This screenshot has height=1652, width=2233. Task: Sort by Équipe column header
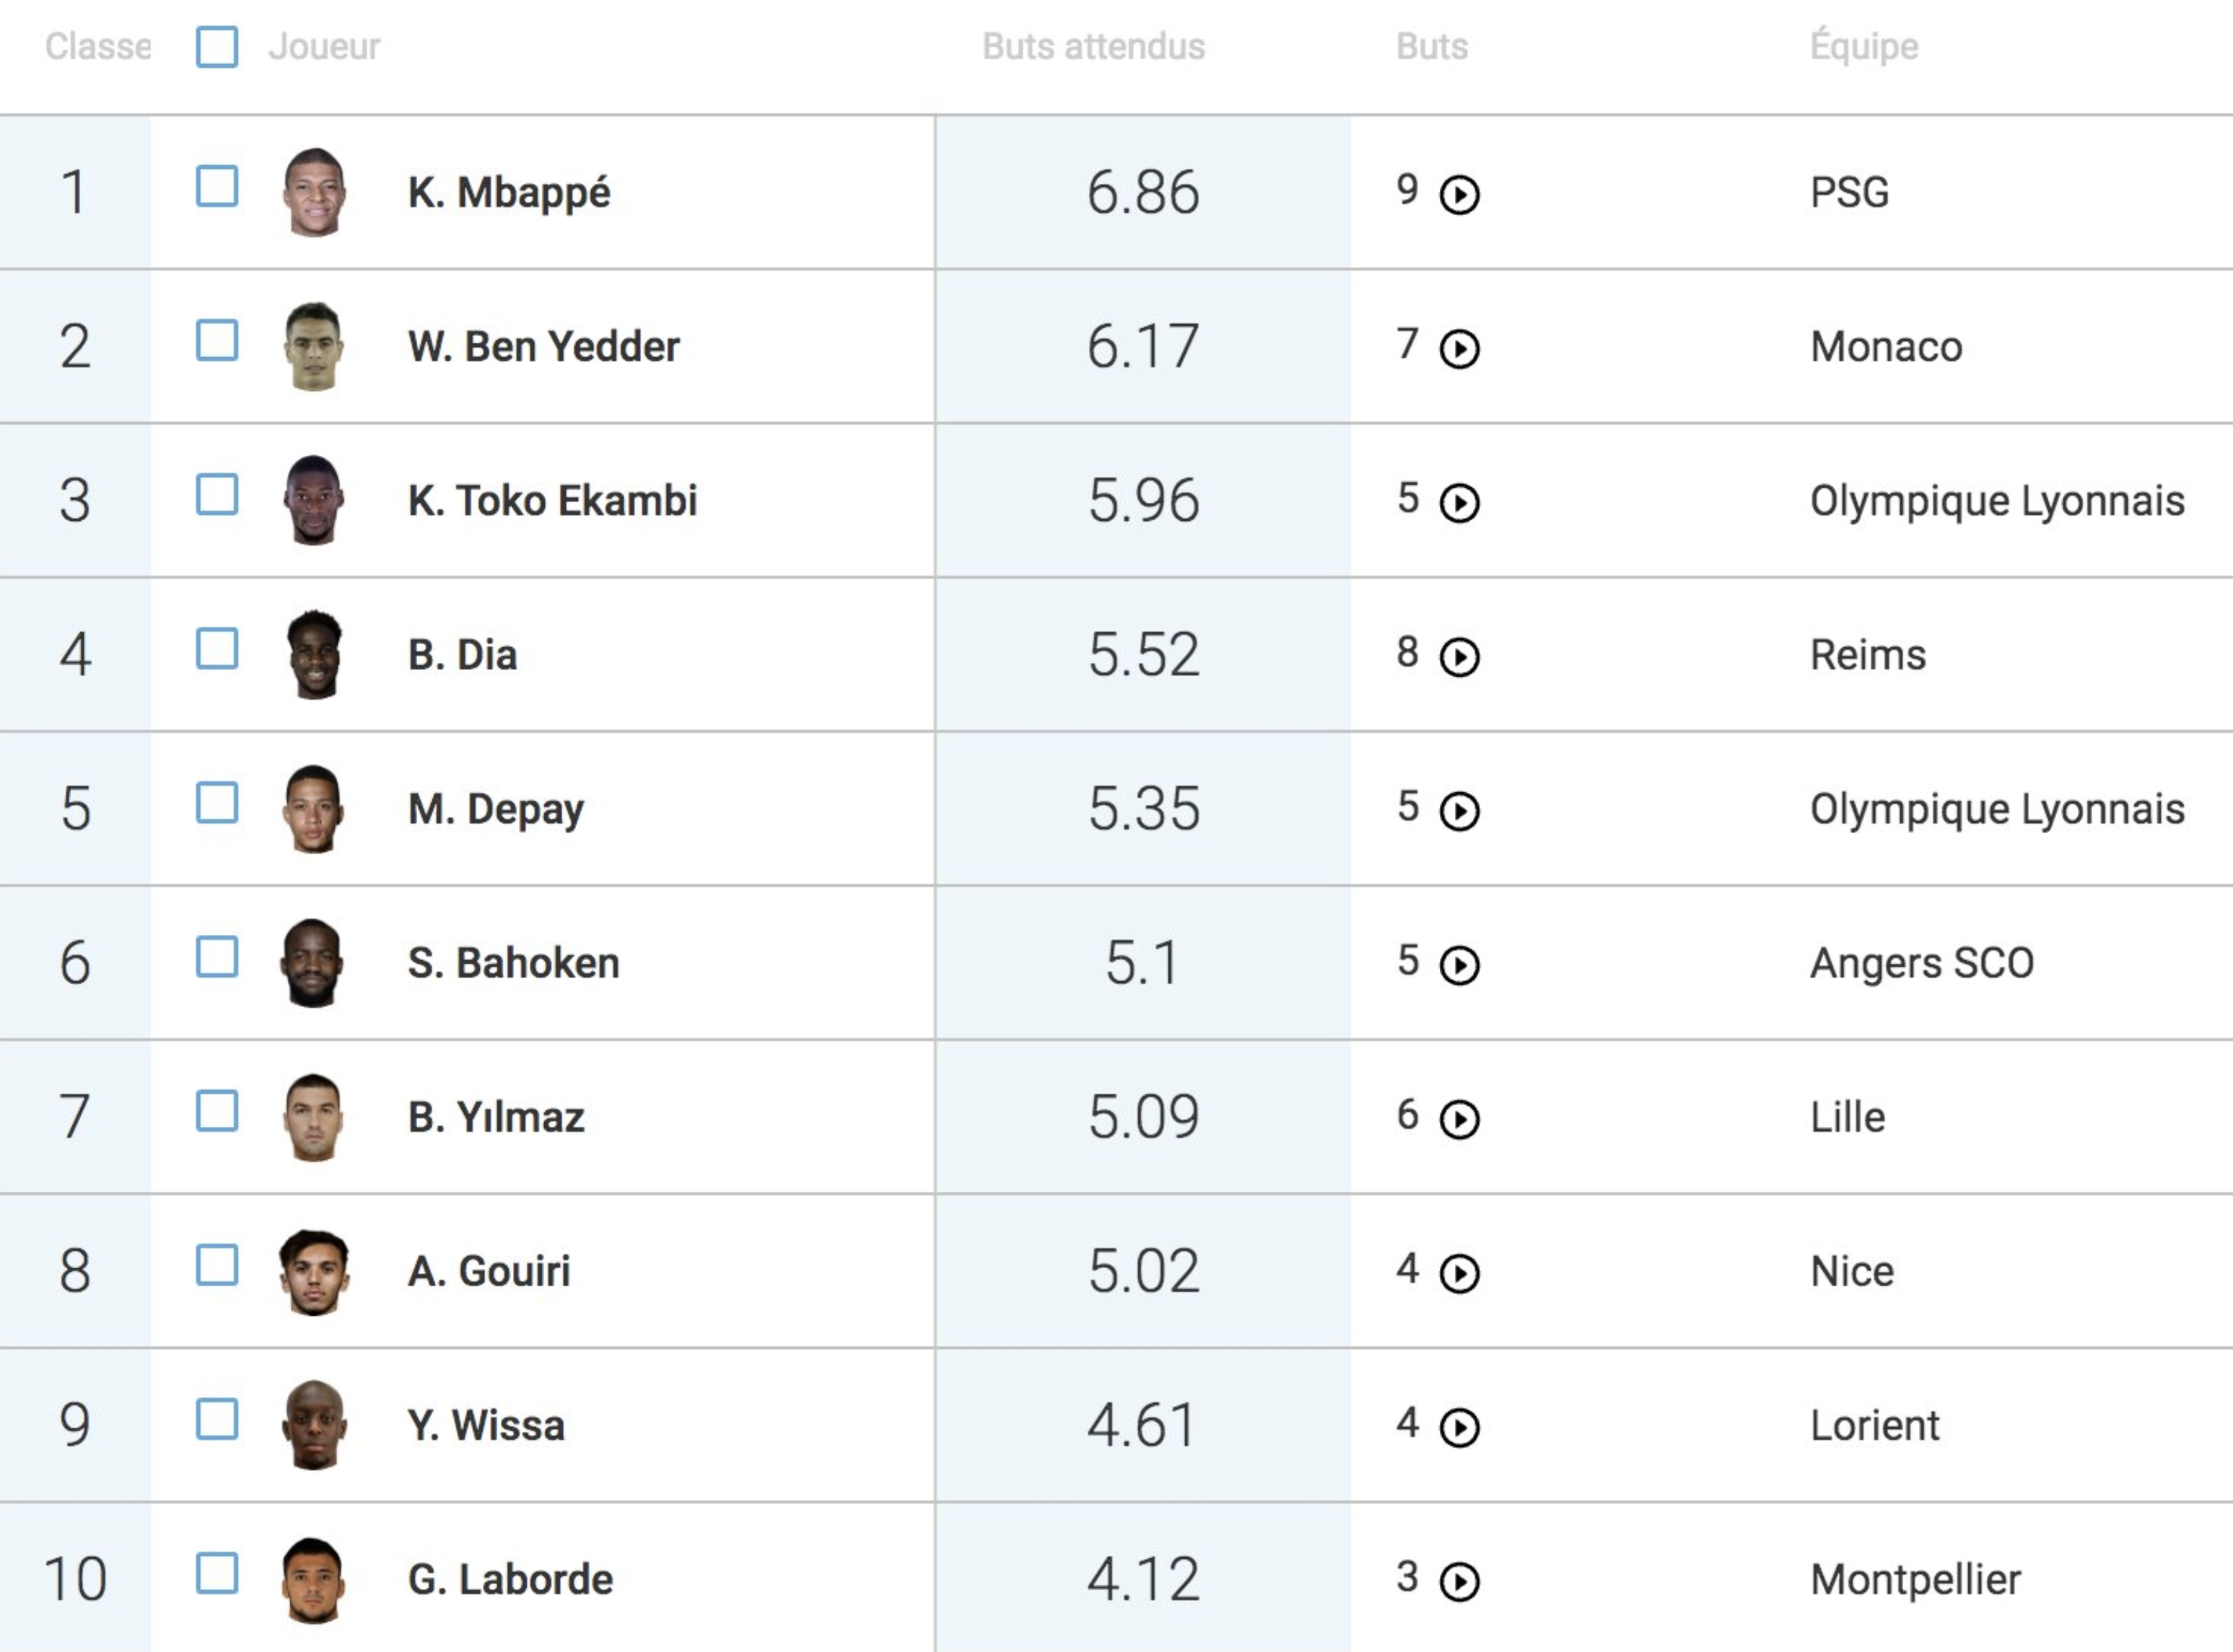1863,47
